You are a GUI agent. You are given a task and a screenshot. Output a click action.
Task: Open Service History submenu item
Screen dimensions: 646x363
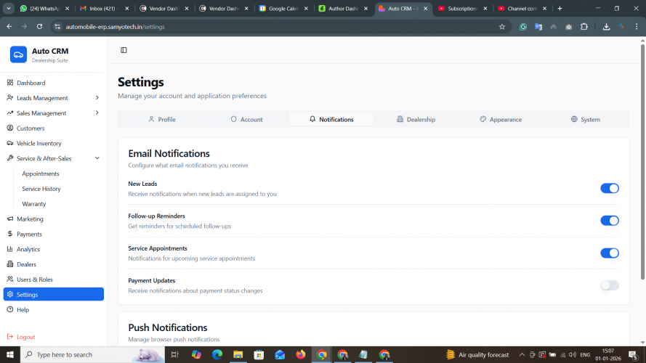pyautogui.click(x=41, y=189)
